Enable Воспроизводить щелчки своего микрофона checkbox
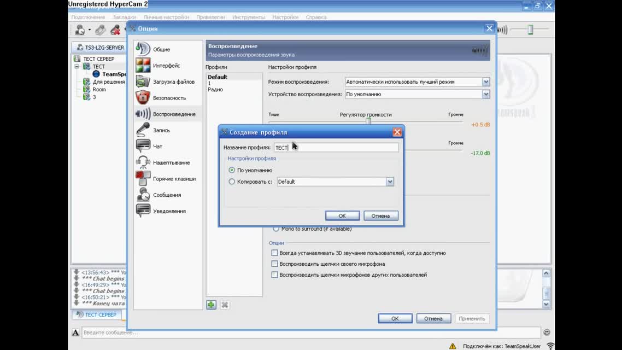This screenshot has height=350, width=622. (274, 264)
